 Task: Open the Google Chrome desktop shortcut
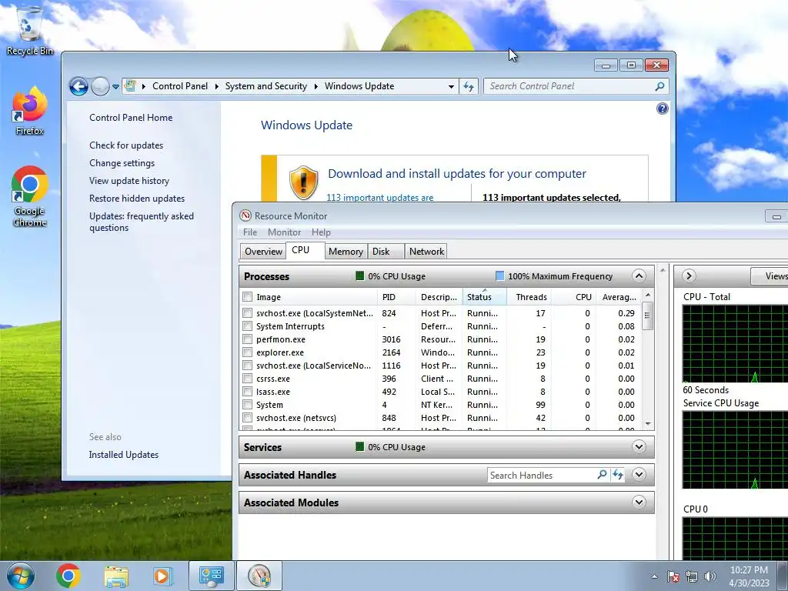coord(29,196)
